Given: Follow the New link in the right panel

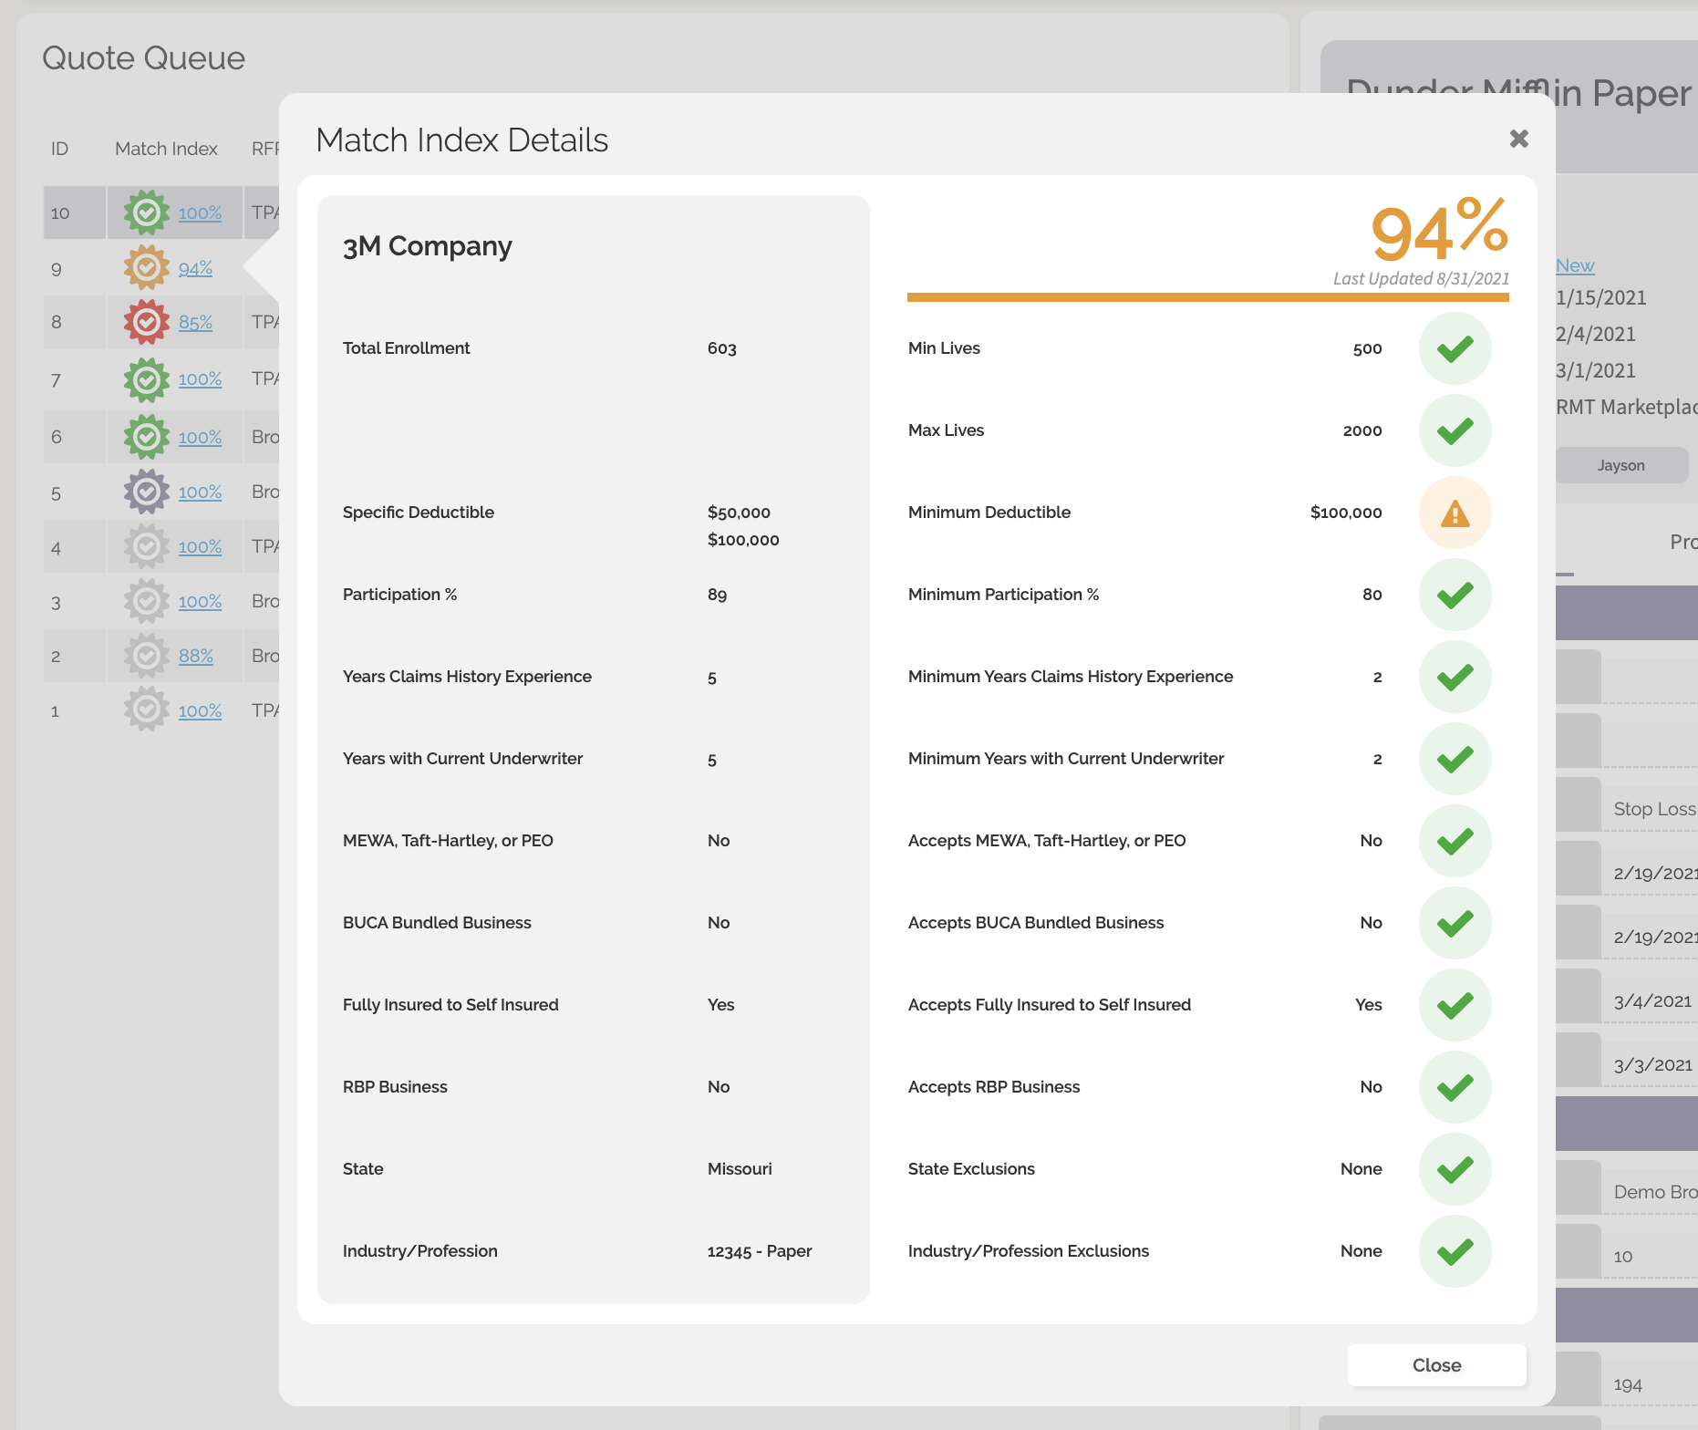Looking at the screenshot, I should (x=1575, y=265).
